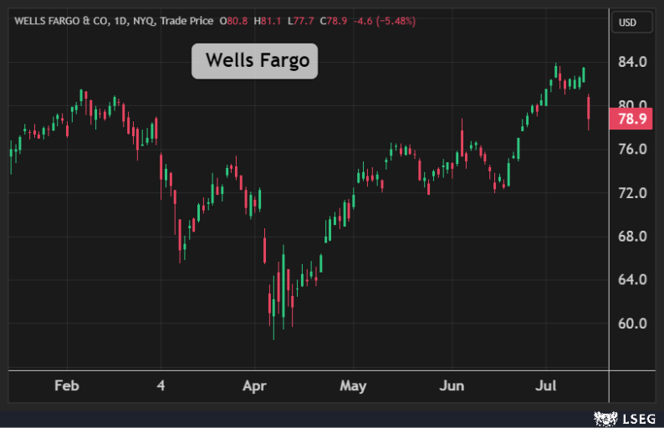Click the 84.0 price axis label
664x428 pixels.
pyautogui.click(x=631, y=62)
